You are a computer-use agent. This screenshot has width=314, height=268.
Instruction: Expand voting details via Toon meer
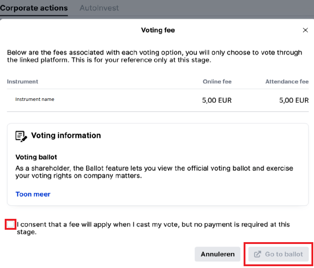pos(33,194)
